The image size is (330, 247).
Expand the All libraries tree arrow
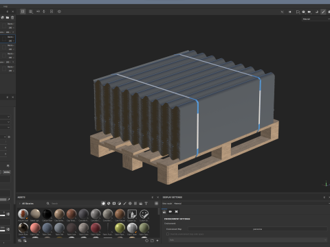20,203
